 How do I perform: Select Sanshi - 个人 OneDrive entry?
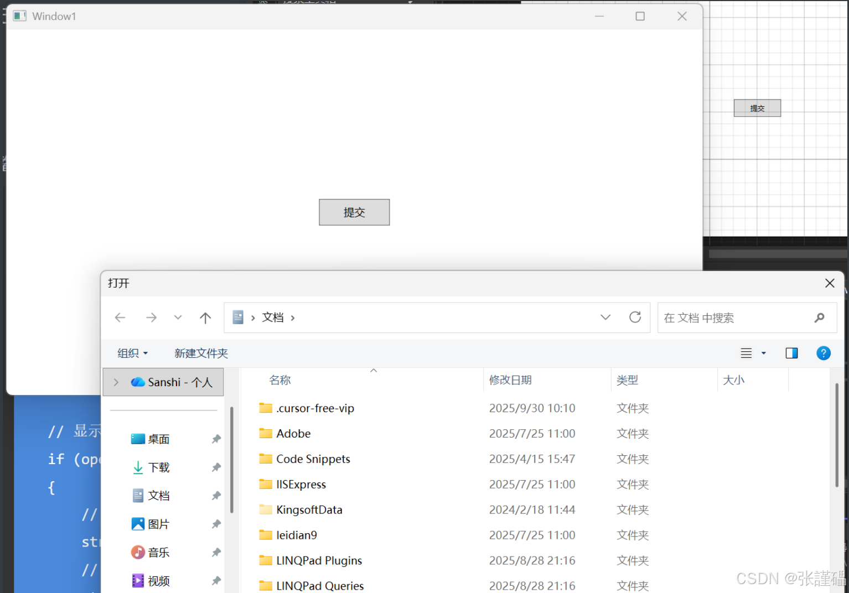point(163,382)
